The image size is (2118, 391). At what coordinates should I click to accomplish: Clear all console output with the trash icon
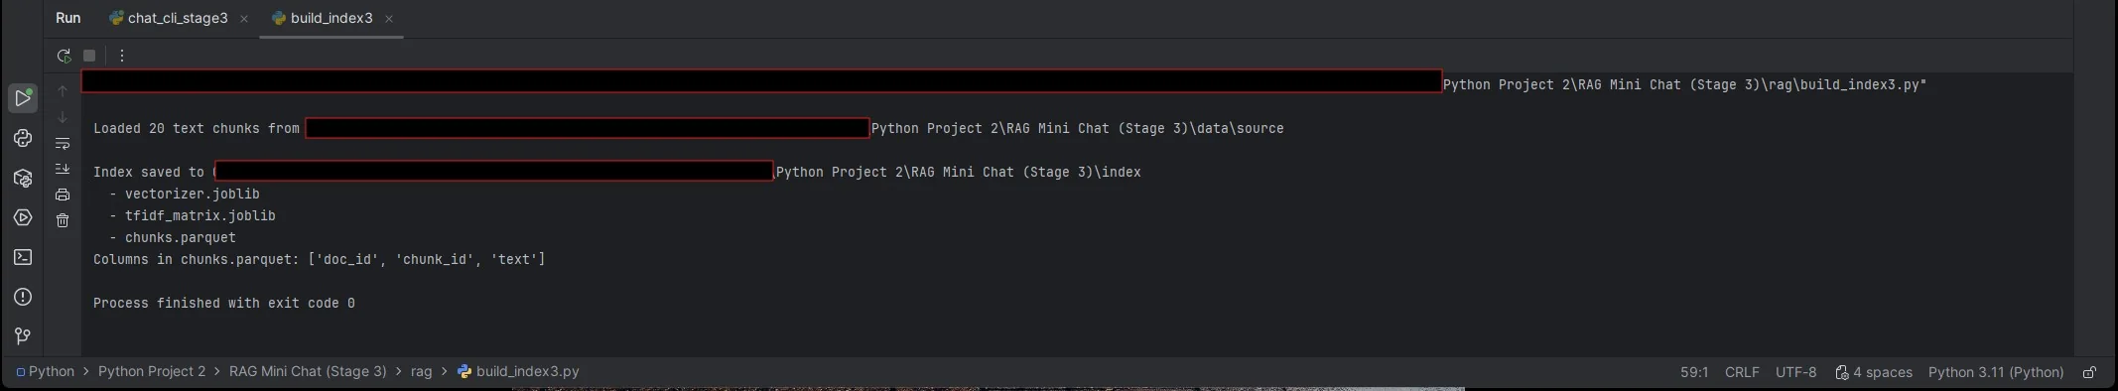coord(63,220)
